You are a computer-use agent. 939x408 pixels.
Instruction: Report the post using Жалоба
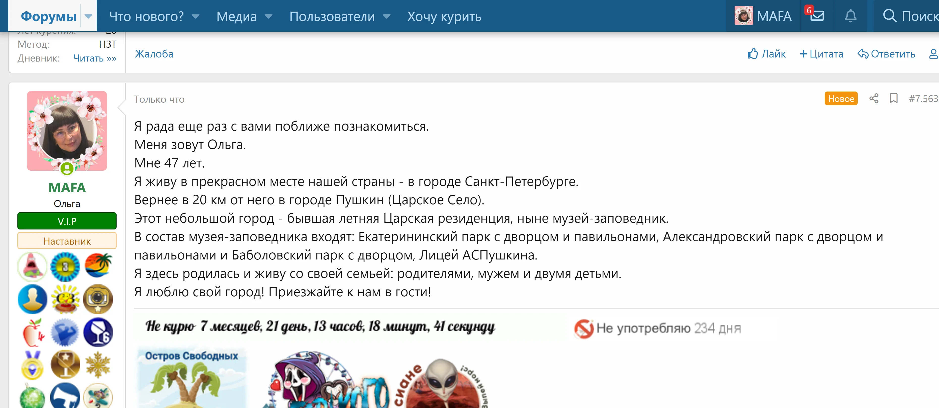[153, 53]
